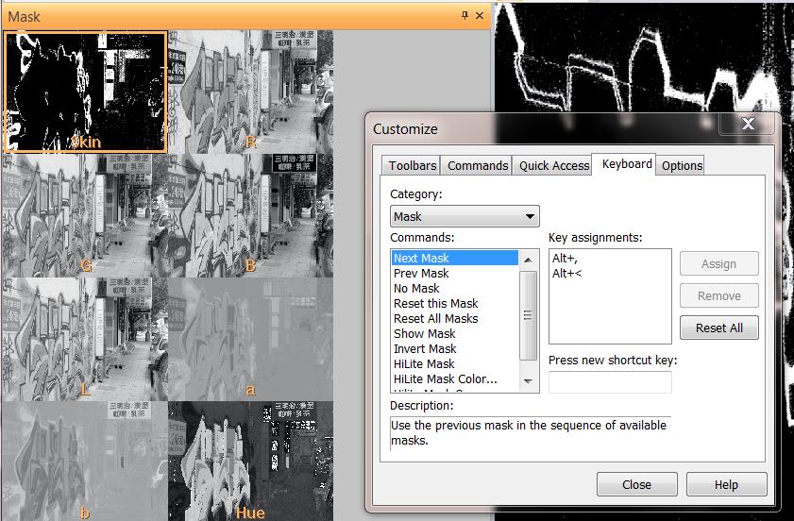
Task: Select Invert Mask command
Action: point(455,349)
